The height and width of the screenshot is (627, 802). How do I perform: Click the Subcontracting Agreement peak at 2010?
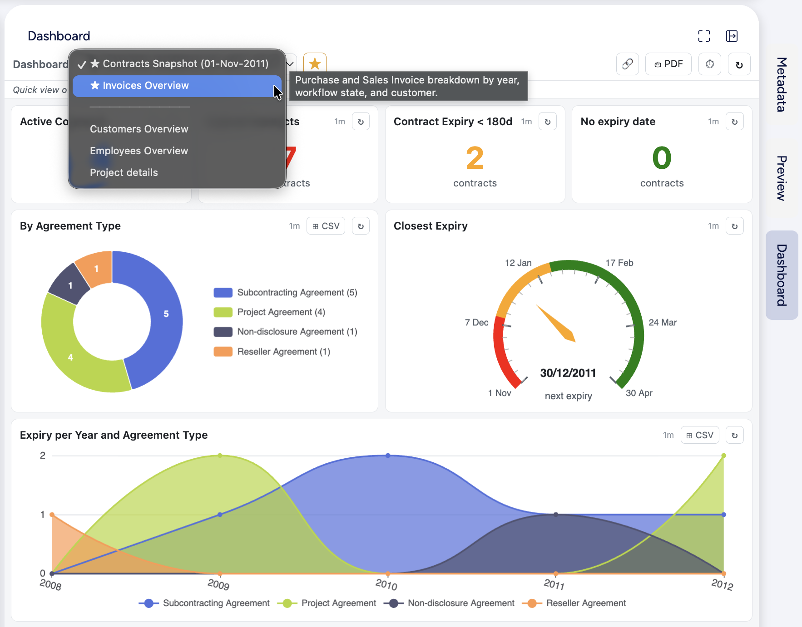(x=388, y=456)
